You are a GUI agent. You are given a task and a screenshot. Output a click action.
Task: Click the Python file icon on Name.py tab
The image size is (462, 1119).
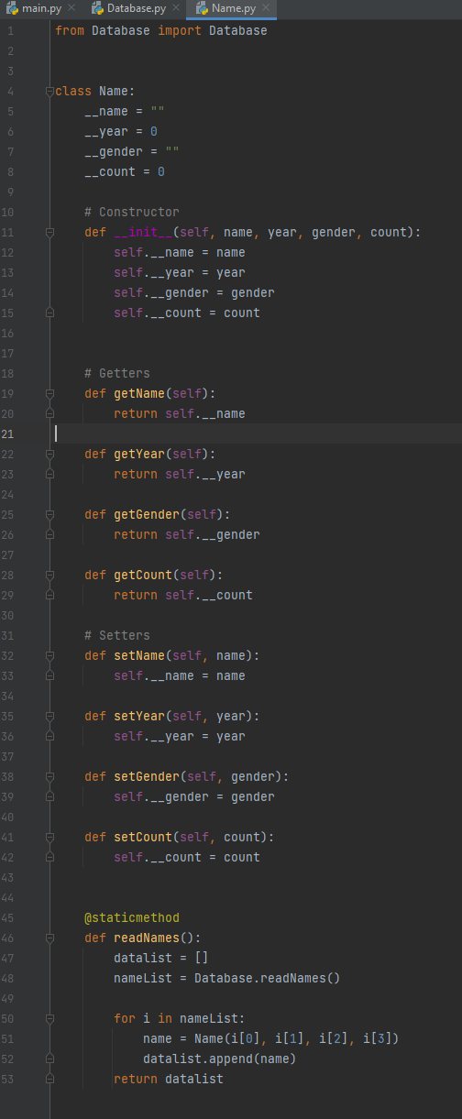click(202, 8)
